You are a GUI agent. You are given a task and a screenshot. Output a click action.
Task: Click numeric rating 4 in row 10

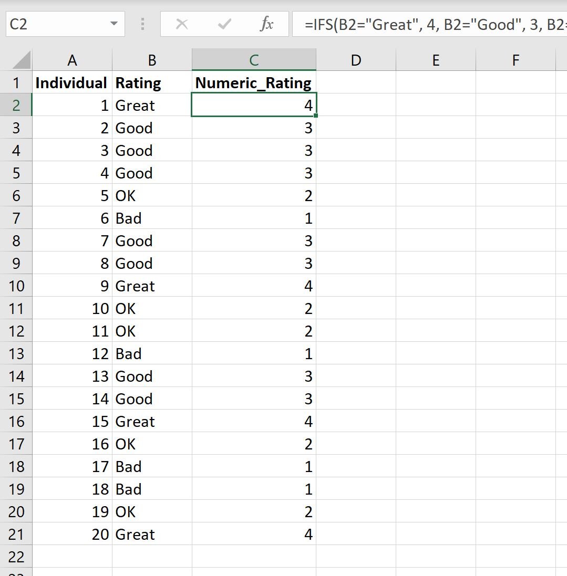(254, 286)
